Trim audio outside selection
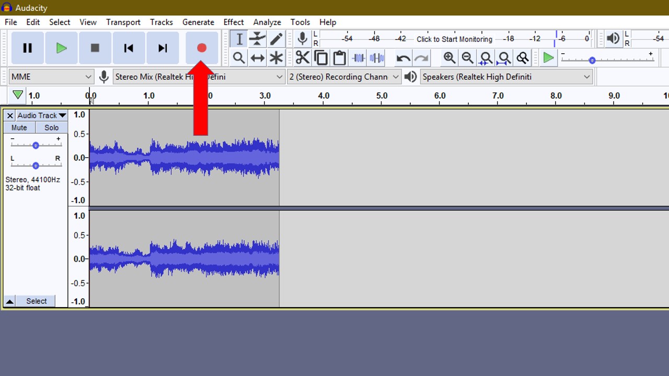The width and height of the screenshot is (669, 376). point(358,57)
